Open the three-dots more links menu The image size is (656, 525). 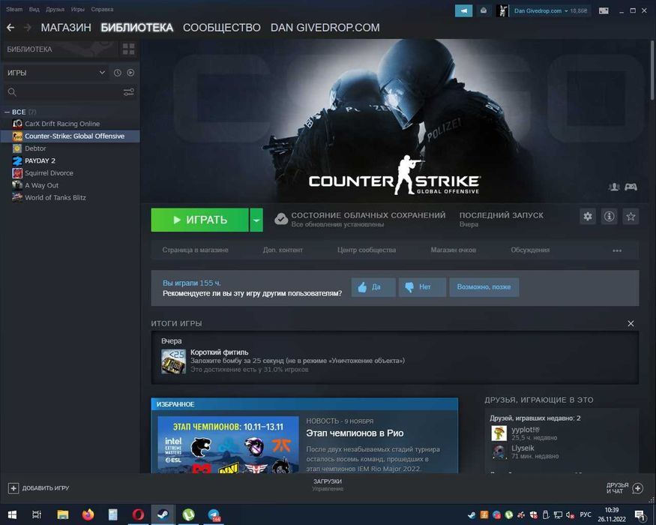[x=617, y=250]
